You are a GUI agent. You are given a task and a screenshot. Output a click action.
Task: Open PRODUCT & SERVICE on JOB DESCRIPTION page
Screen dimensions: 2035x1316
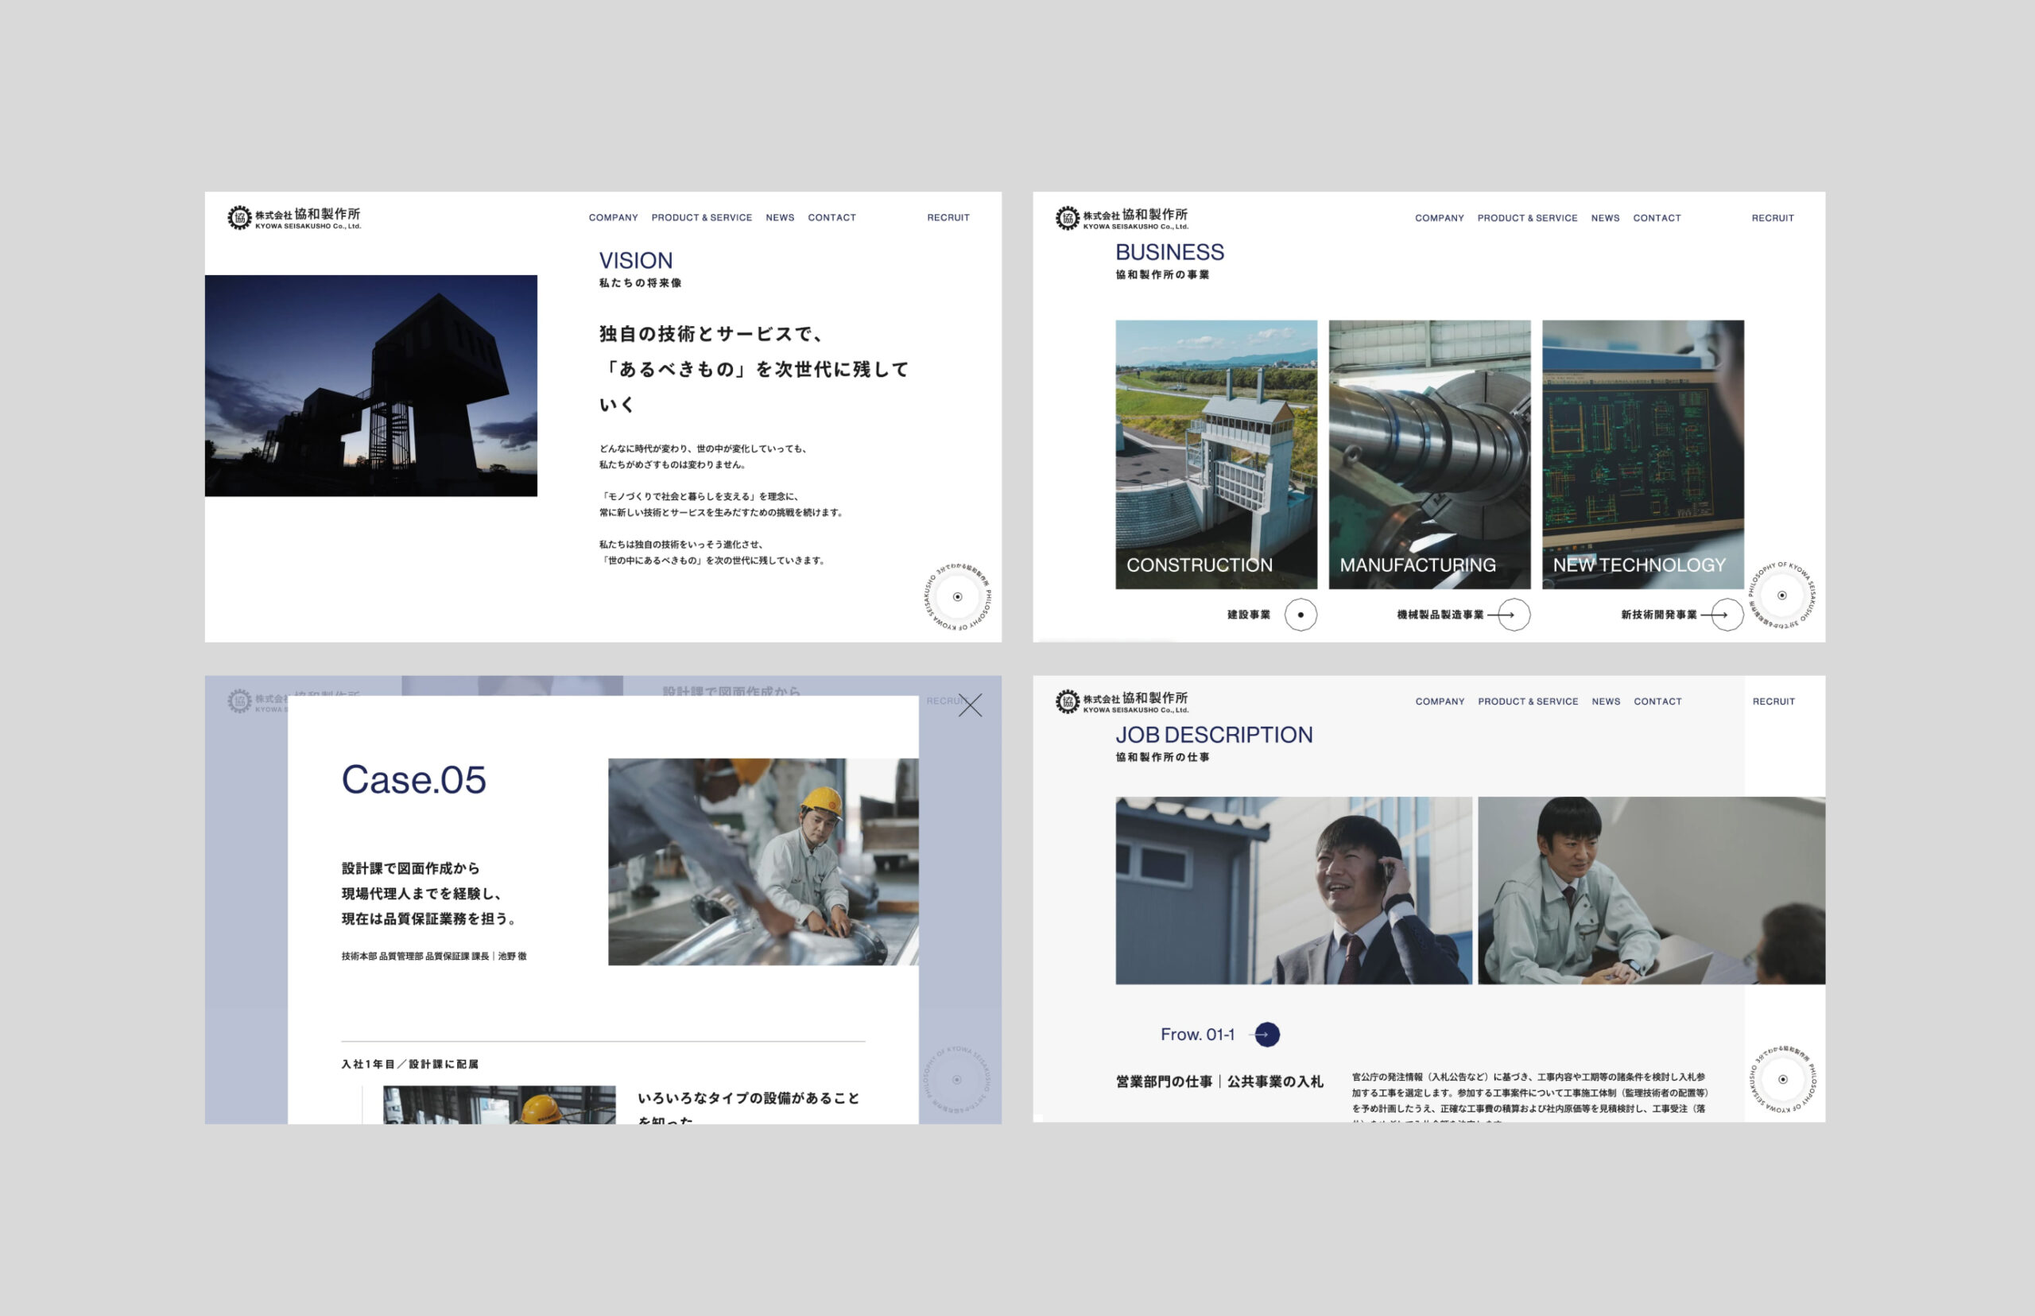pos(1528,701)
